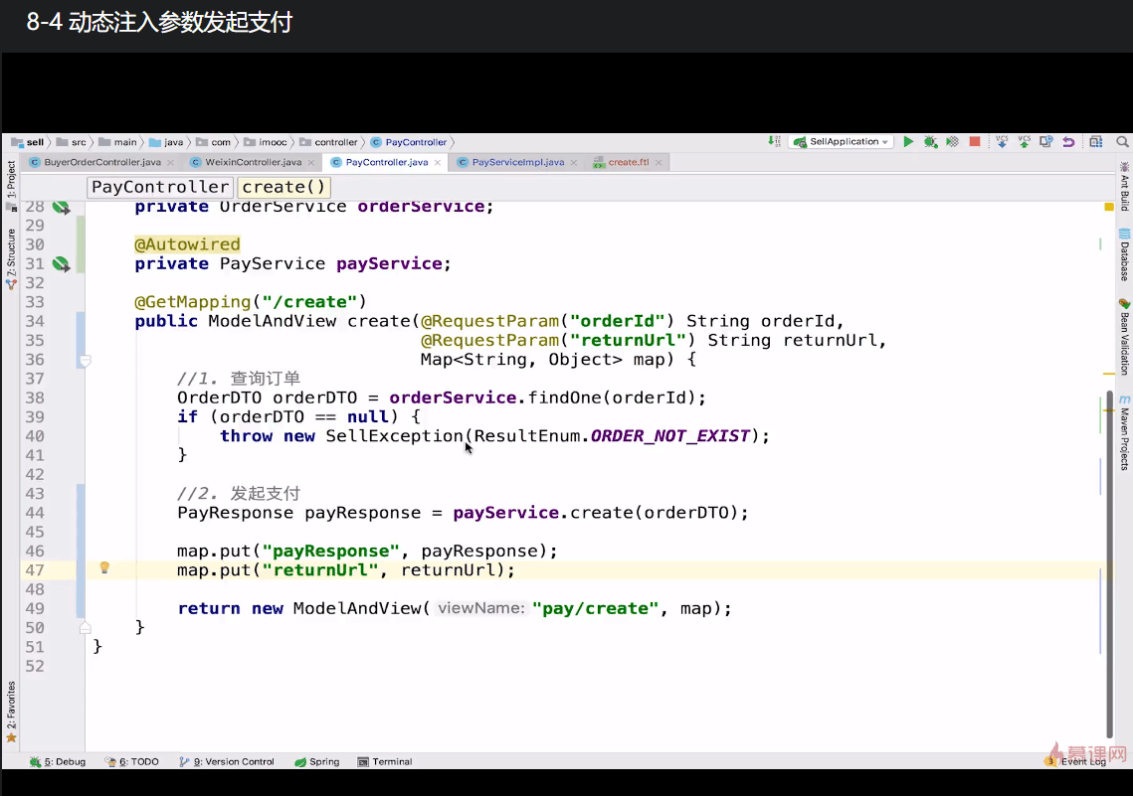Open the Spring tool window
The image size is (1133, 796).
(317, 761)
